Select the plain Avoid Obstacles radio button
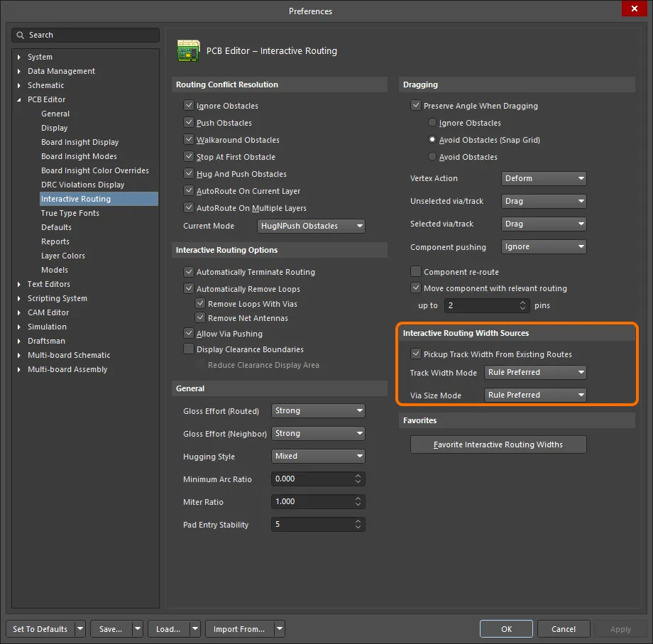The image size is (653, 644). [432, 157]
